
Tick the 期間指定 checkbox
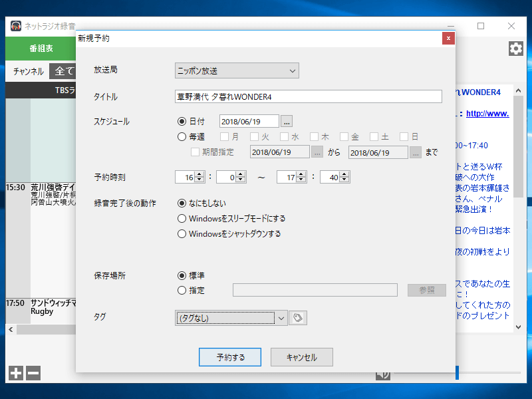[x=196, y=152]
